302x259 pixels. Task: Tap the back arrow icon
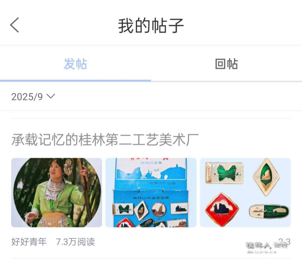pyautogui.click(x=15, y=25)
